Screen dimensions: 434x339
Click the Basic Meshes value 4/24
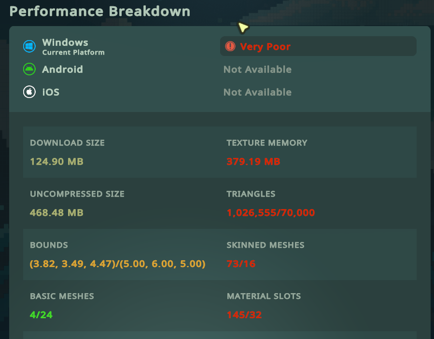pyautogui.click(x=41, y=315)
